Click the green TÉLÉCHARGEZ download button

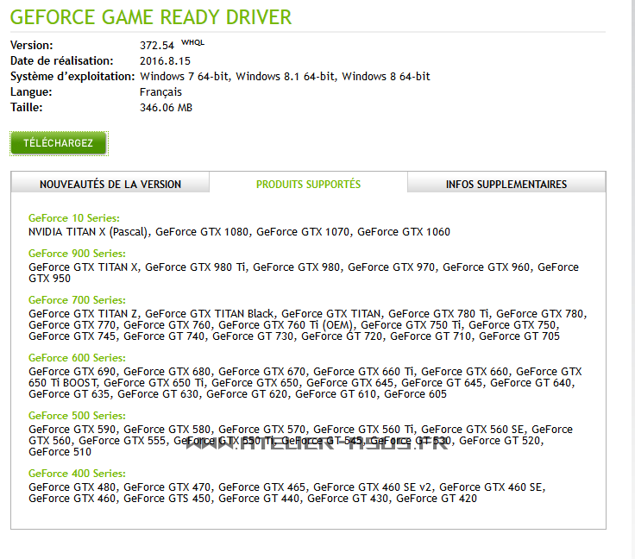[x=58, y=143]
